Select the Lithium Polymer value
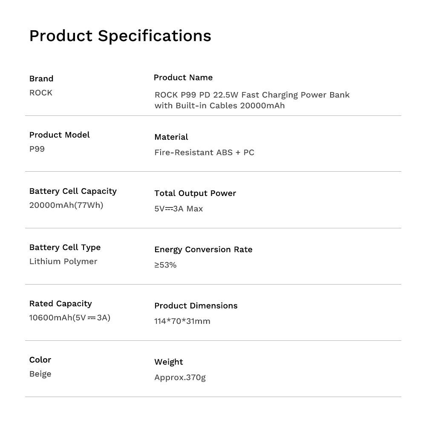426x426 pixels. [63, 261]
